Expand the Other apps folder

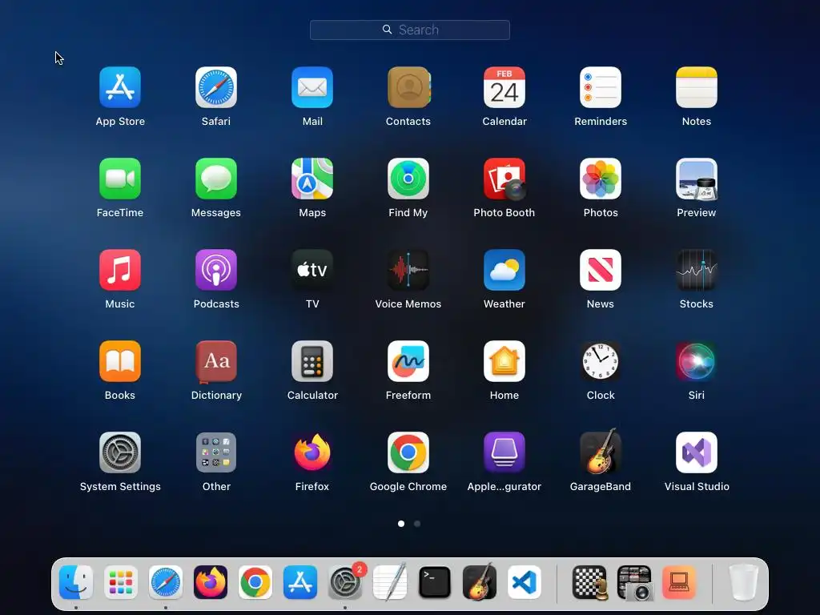pyautogui.click(x=216, y=452)
